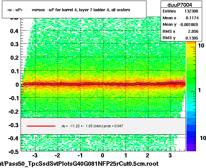The width and height of the screenshot is (206, 168).
Task: Click the Entries 132308 stats row
Action: (180, 11)
